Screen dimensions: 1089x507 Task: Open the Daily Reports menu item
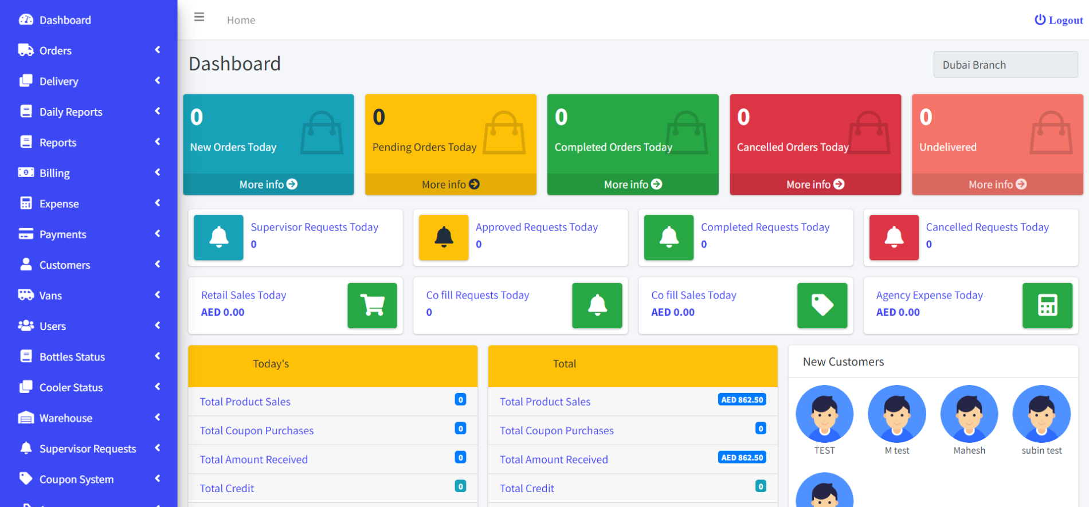point(89,112)
